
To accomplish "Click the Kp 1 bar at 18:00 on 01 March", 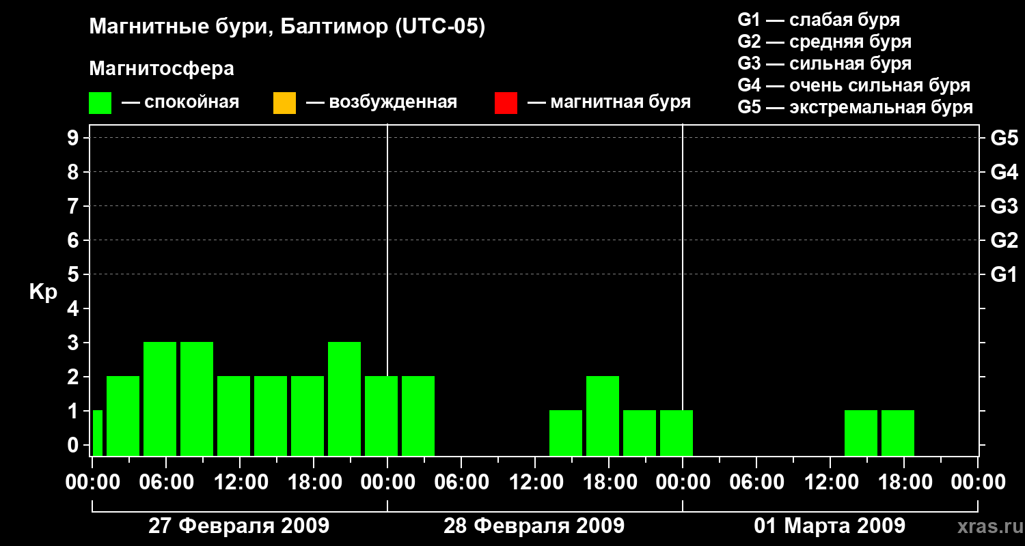I will [x=898, y=433].
